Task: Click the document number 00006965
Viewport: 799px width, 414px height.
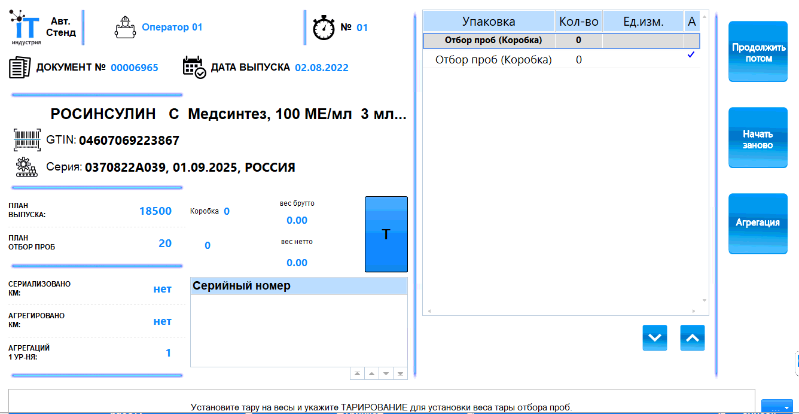Action: (x=135, y=68)
